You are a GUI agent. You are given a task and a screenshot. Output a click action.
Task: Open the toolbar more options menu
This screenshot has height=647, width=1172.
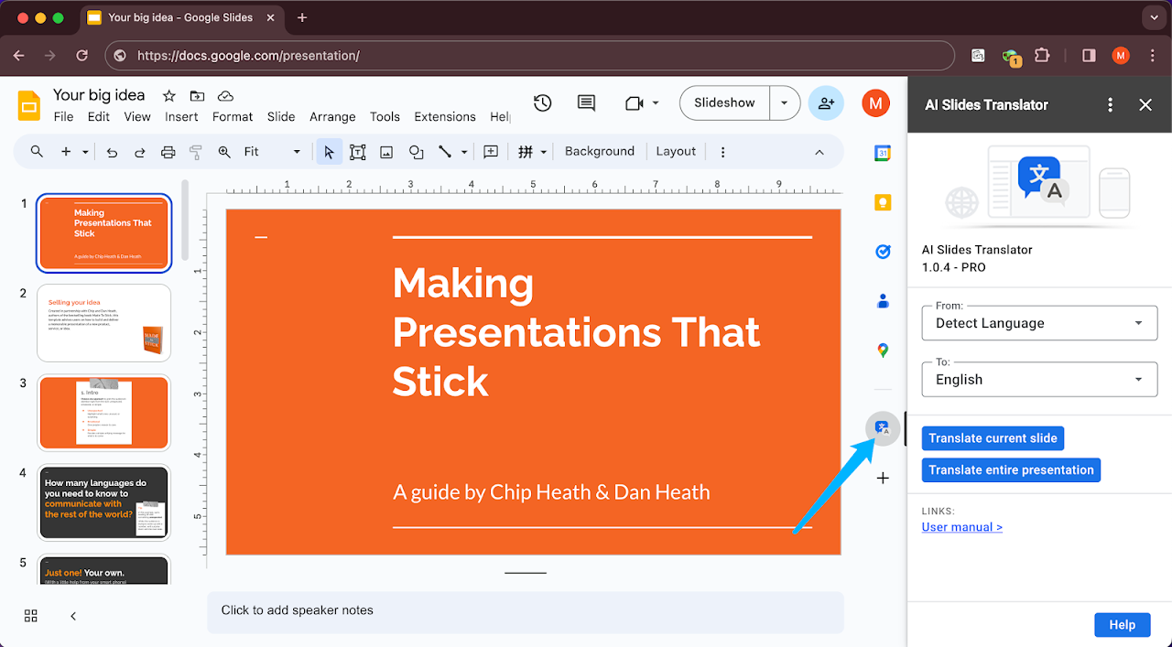723,152
